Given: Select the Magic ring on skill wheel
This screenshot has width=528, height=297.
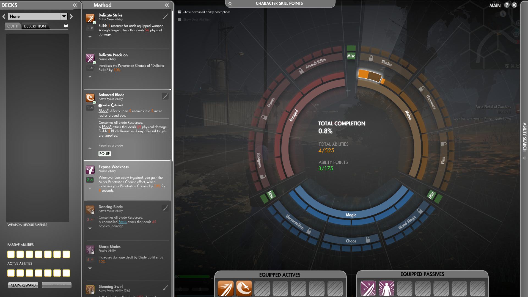Looking at the screenshot, I should [x=351, y=215].
